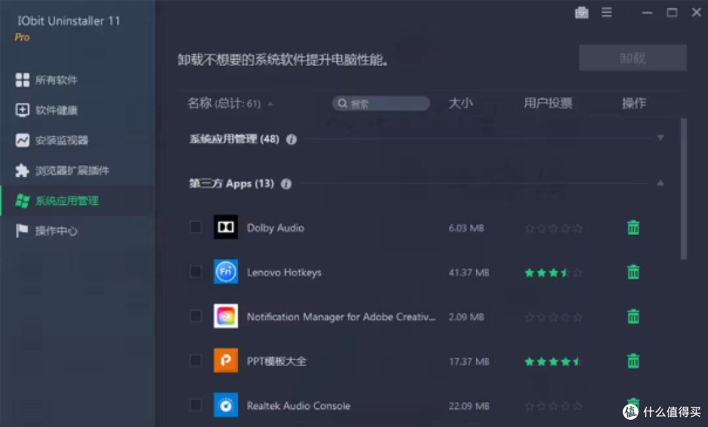
Task: Select the Lenovo Hotkeys name text
Action: coord(284,272)
